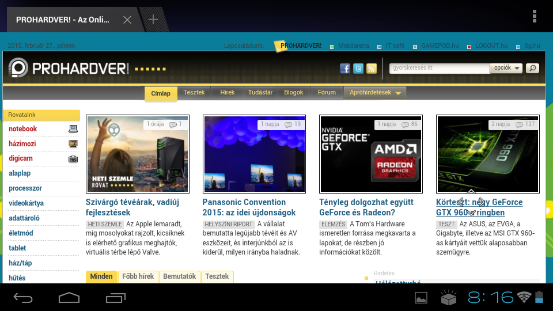The width and height of the screenshot is (553, 311).
Task: Open the ház/táp category link
Action: coord(20,263)
